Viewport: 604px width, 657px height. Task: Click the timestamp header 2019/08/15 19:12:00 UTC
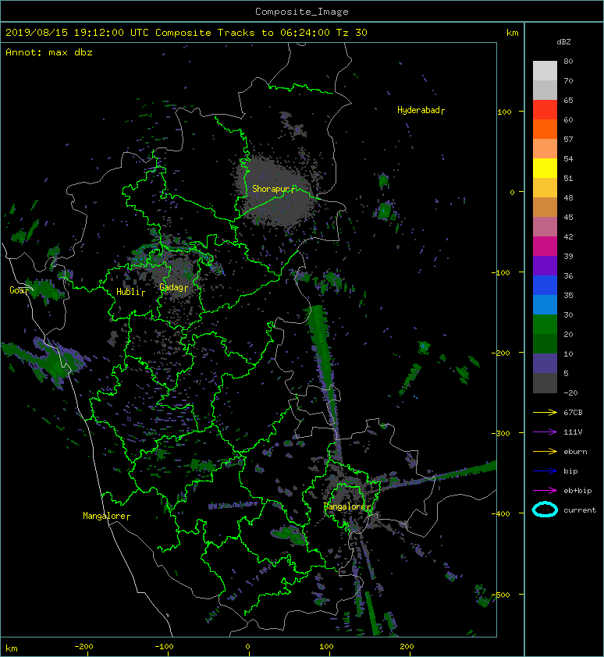tap(77, 33)
